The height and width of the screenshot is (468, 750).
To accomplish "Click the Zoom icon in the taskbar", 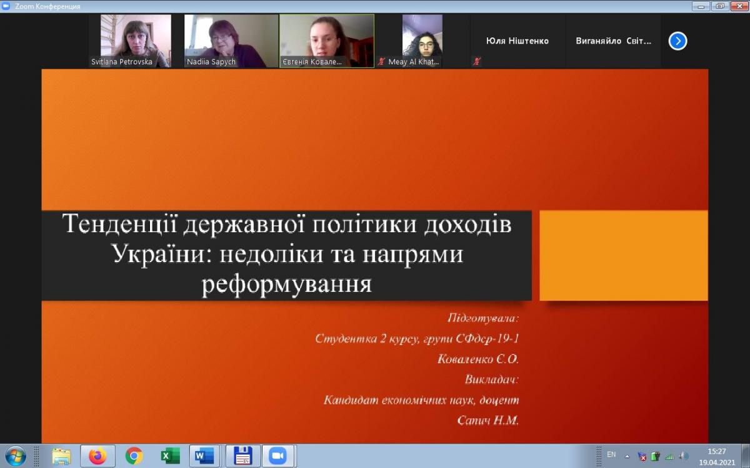I will [x=277, y=456].
